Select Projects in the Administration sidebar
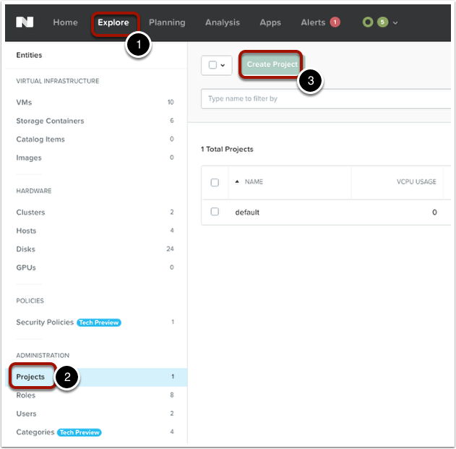Image resolution: width=456 pixels, height=449 pixels. point(30,377)
